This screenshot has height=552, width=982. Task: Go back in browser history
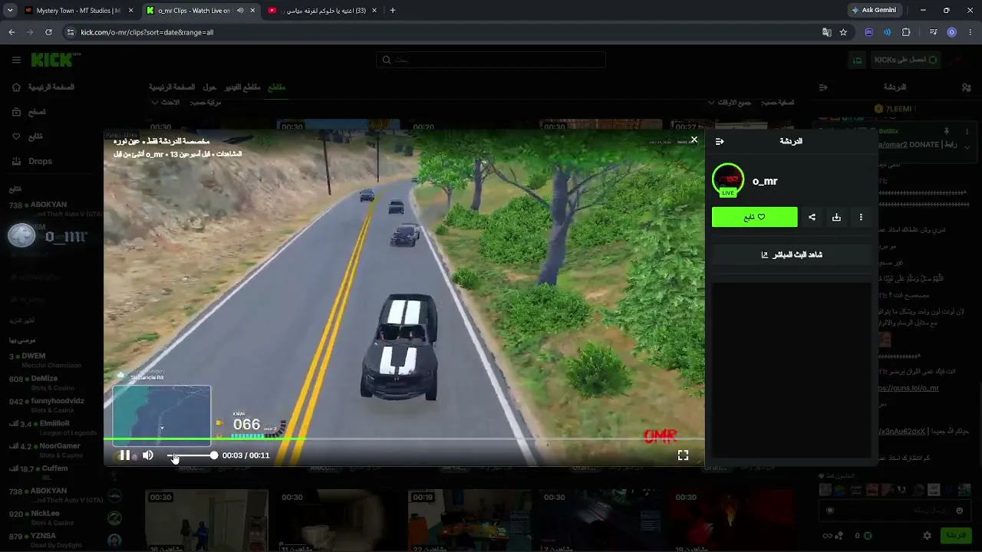click(12, 32)
